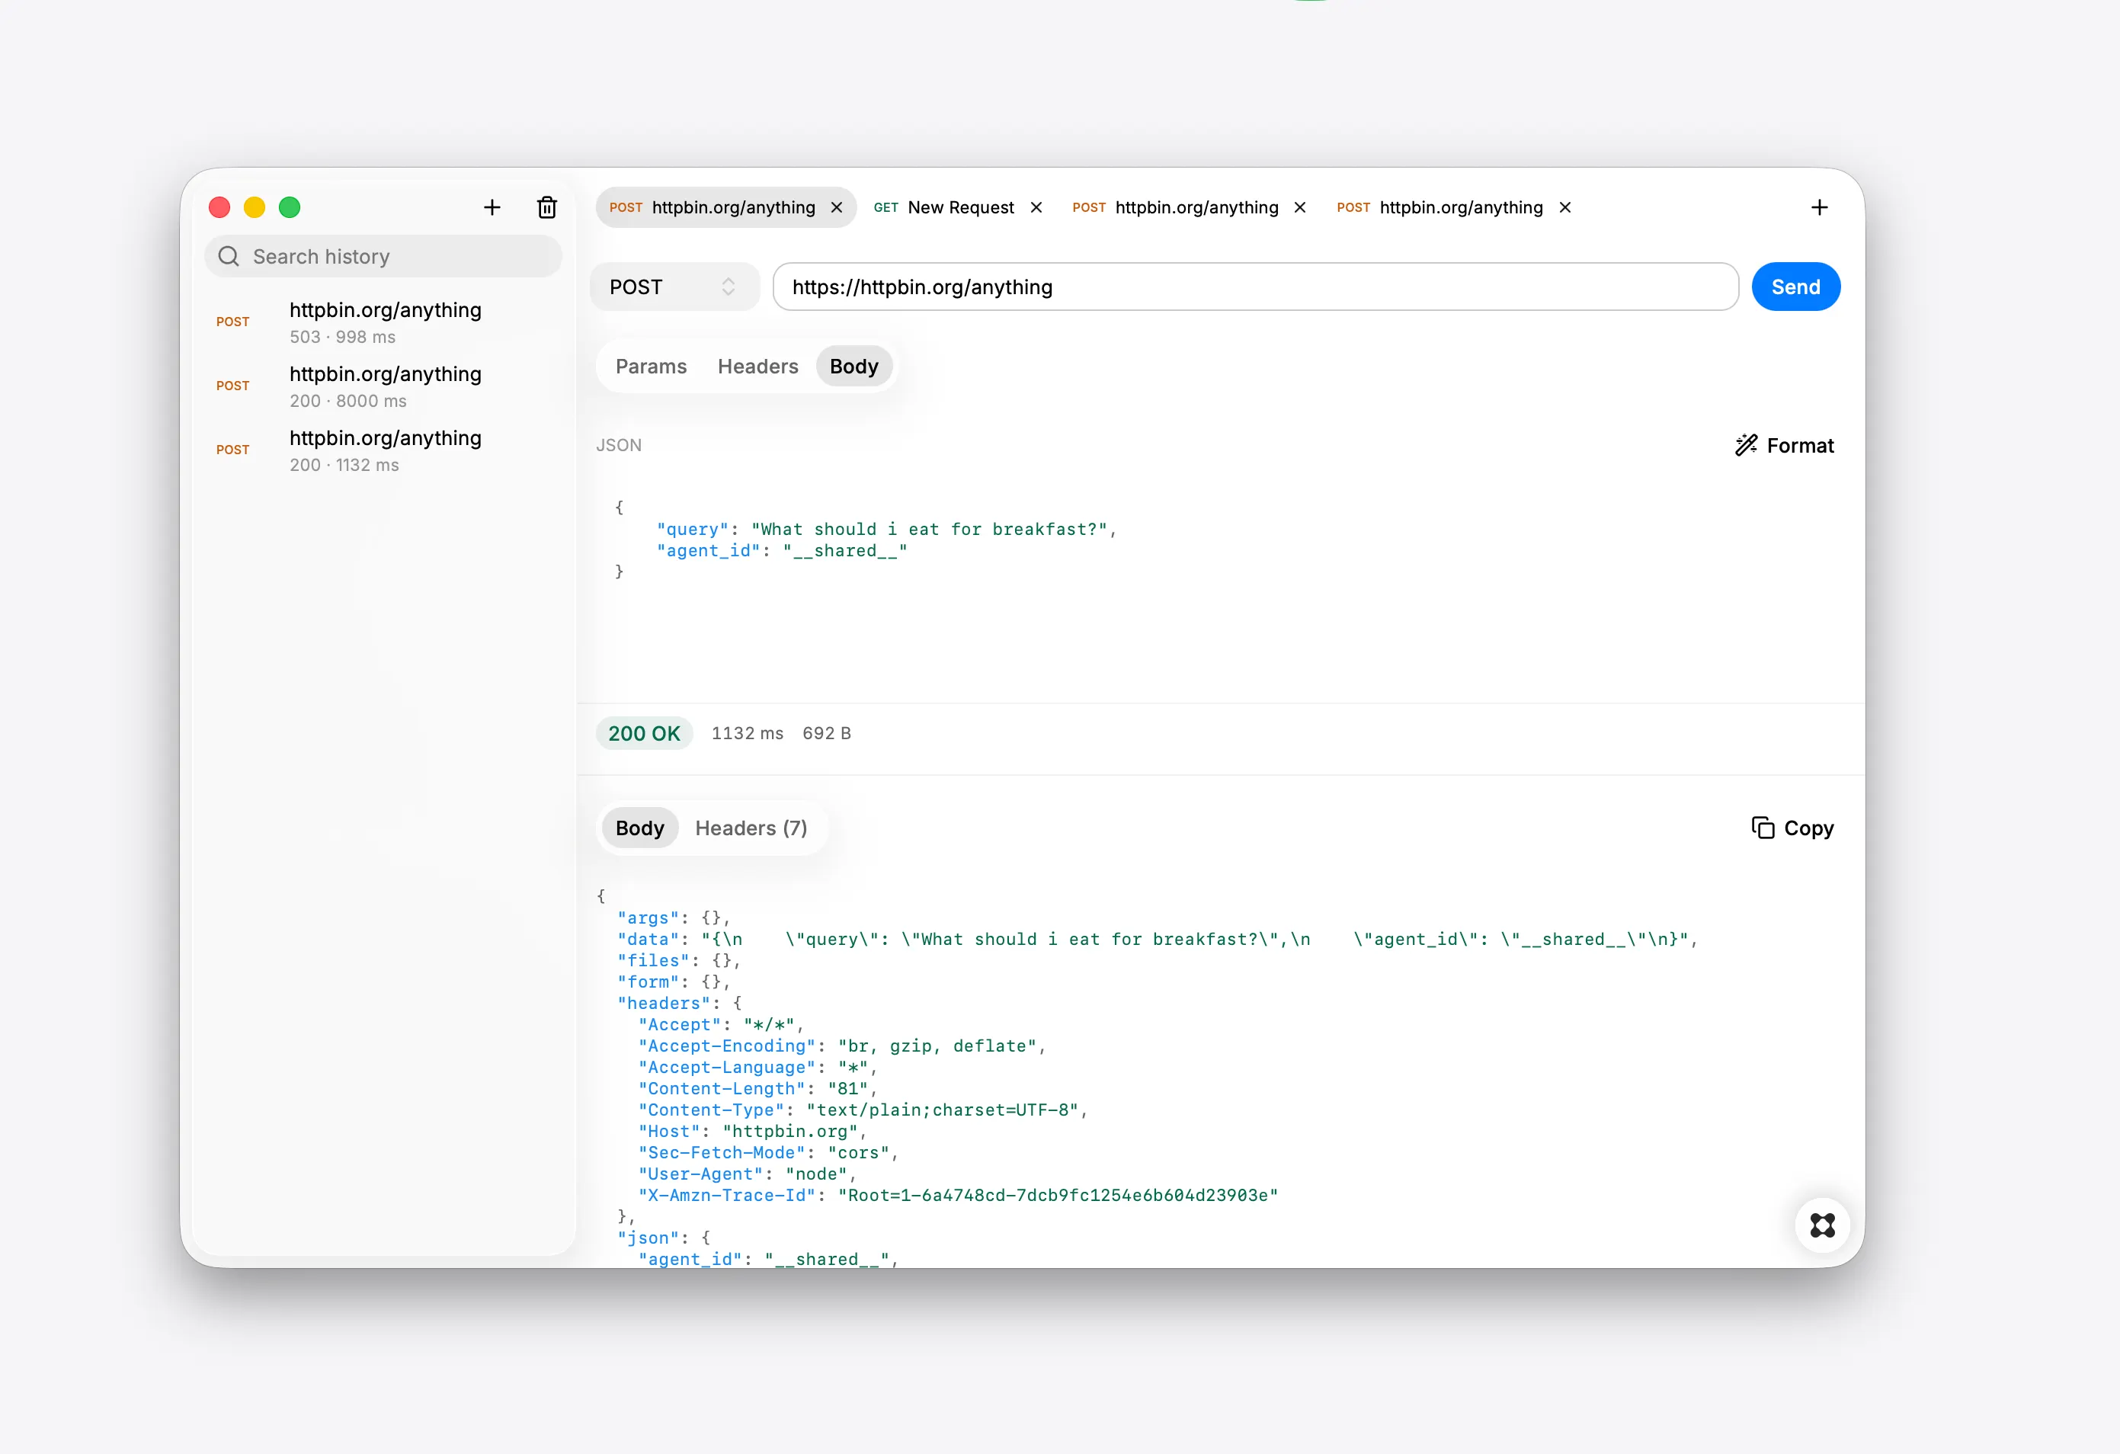The height and width of the screenshot is (1454, 2120).
Task: Close the third tab, second POST httpbin.org/anything
Action: pos(1300,207)
